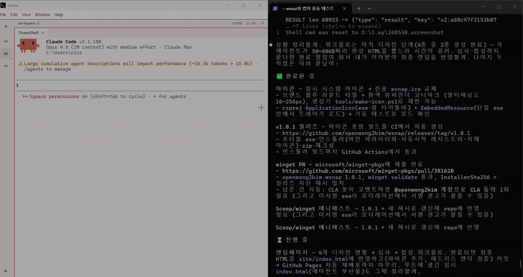This screenshot has height=277, width=523.
Task: Click the Workspace 1 title label
Action: (x=28, y=23)
